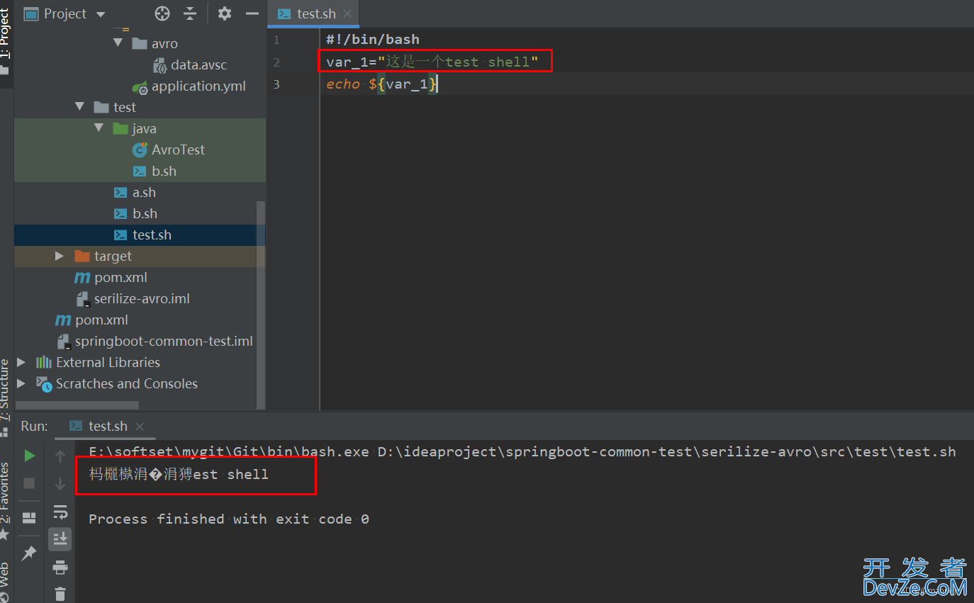Toggle soft-wrap in Run console
The image size is (974, 603).
coord(60,512)
